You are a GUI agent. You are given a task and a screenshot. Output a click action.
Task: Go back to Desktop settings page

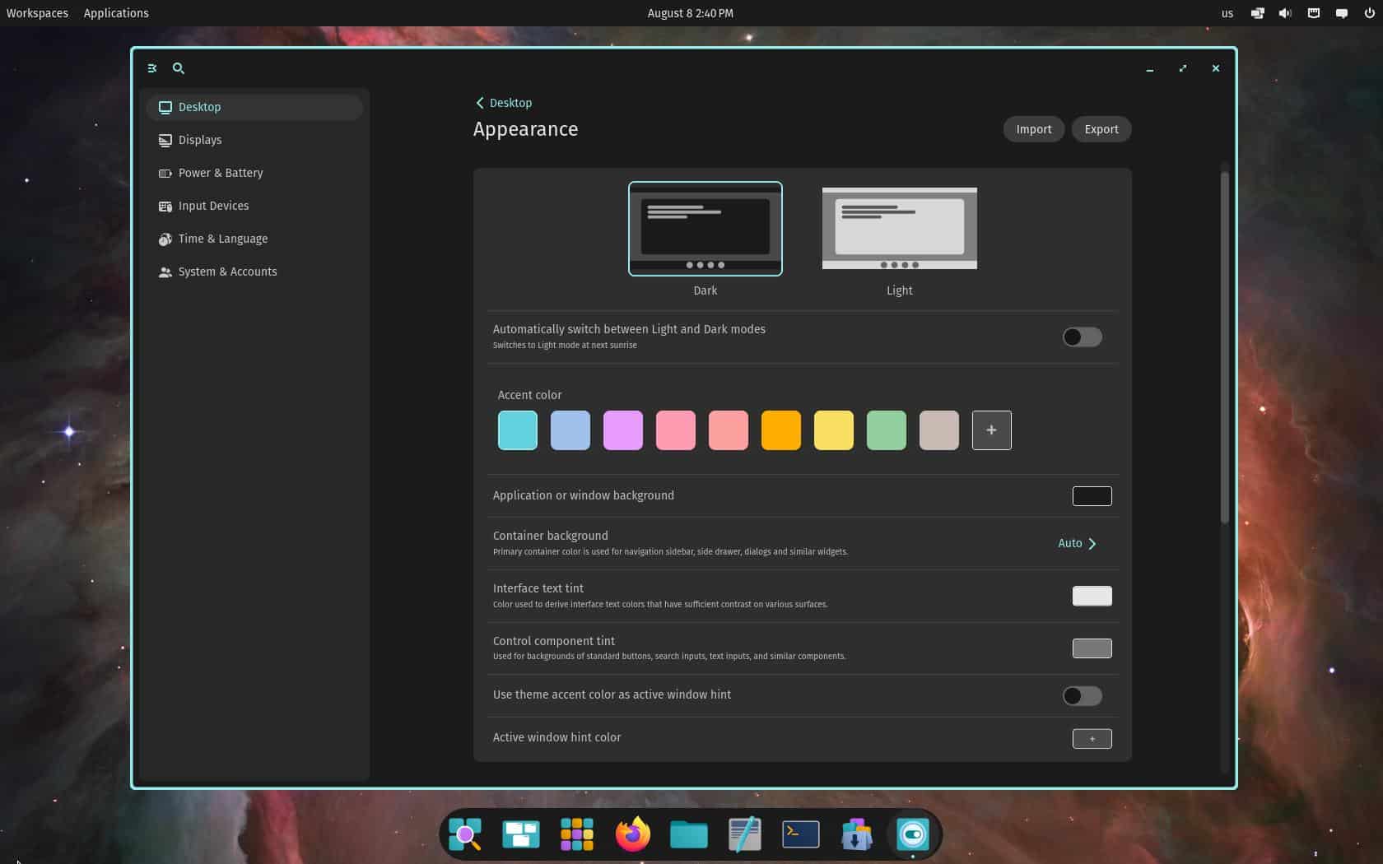point(504,103)
